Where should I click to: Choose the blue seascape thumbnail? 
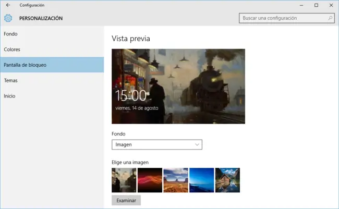pos(202,180)
